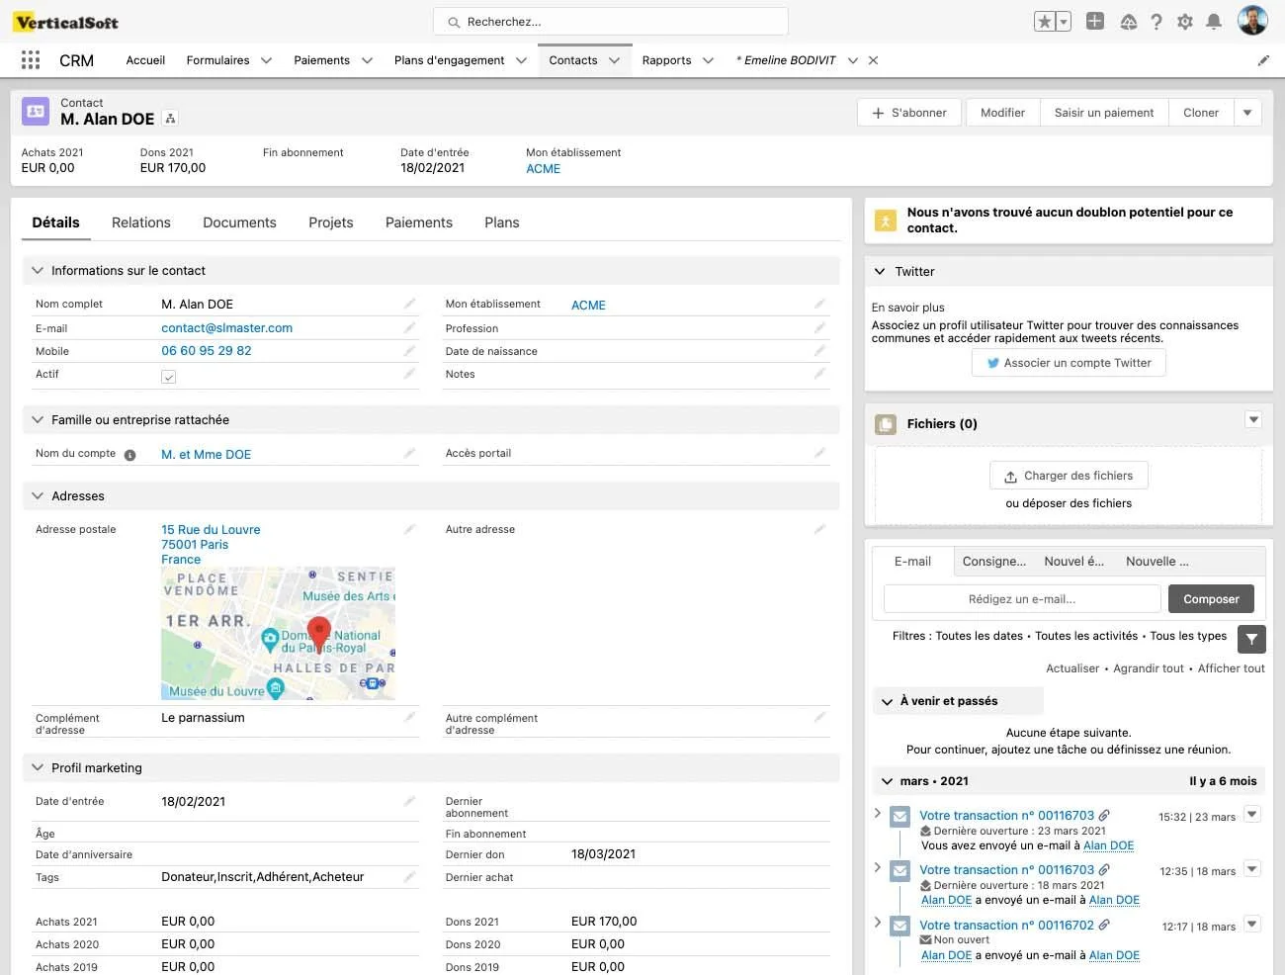Collapse the Twitter panel
The width and height of the screenshot is (1285, 975).
(x=880, y=271)
